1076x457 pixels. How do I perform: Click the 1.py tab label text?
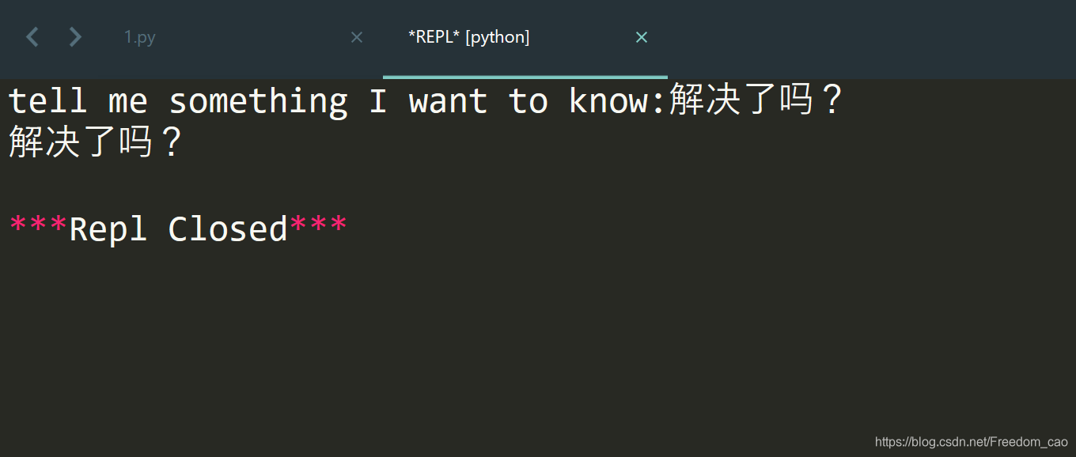point(138,36)
